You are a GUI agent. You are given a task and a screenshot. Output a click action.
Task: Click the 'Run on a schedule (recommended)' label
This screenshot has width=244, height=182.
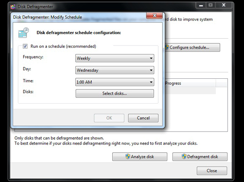(x=63, y=46)
